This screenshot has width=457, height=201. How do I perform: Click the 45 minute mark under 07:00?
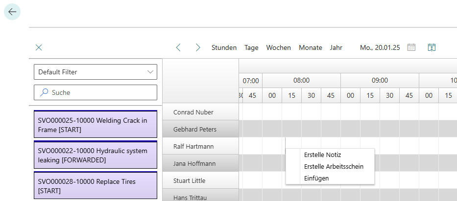252,95
